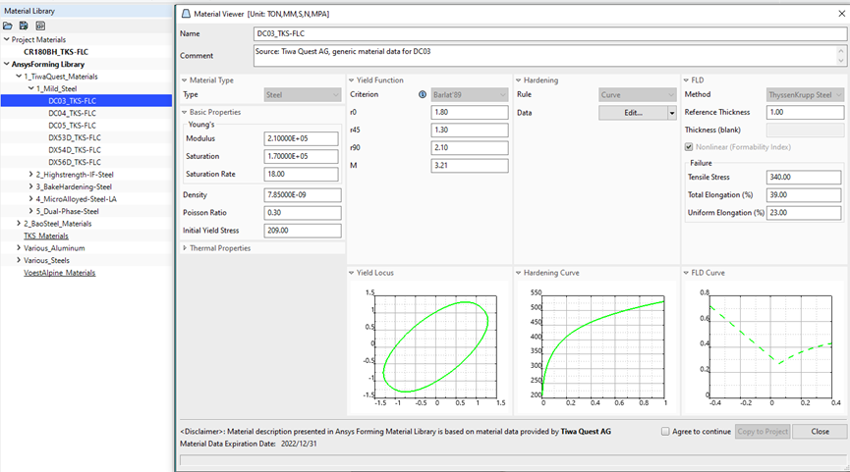Open the Criterion dropdown showing Barlat'89
This screenshot has height=472, width=850.
point(470,95)
